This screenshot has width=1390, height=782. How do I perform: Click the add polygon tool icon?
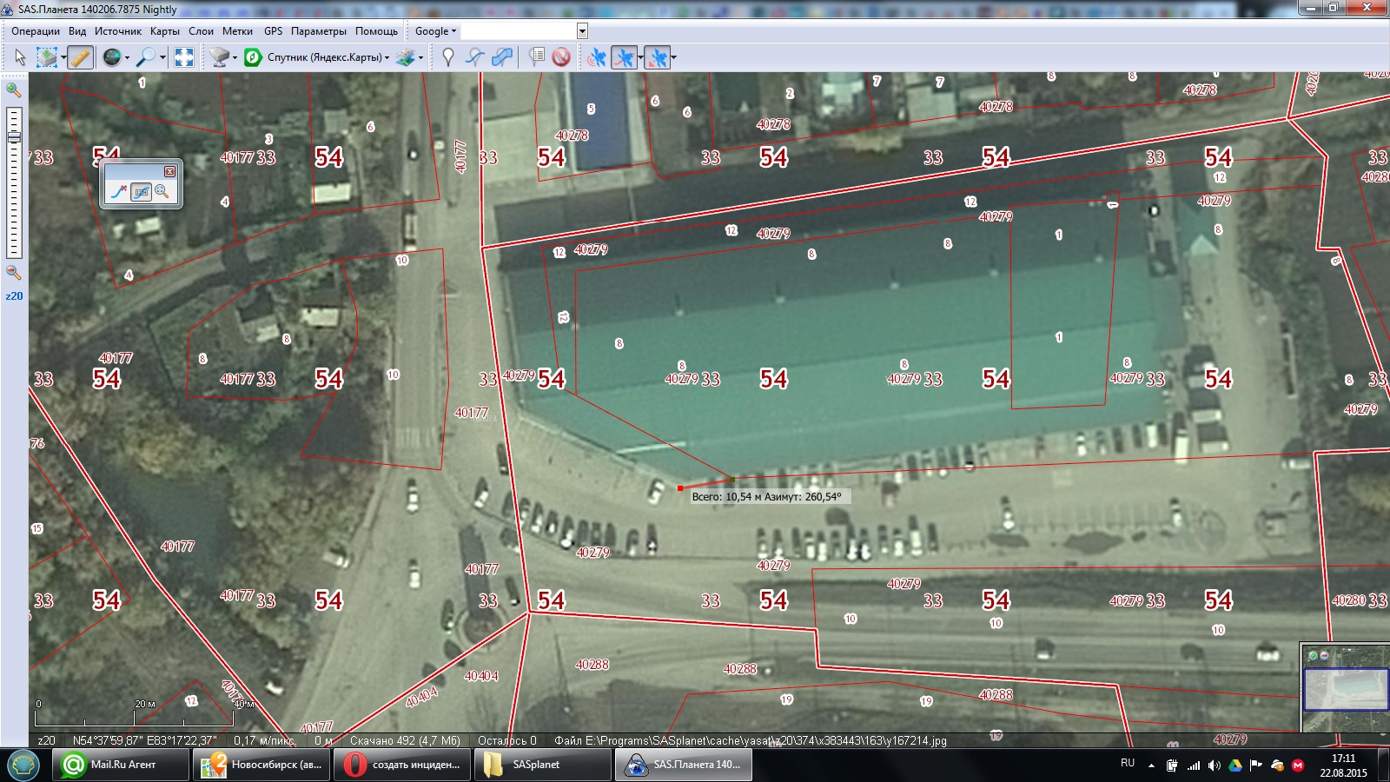click(502, 57)
